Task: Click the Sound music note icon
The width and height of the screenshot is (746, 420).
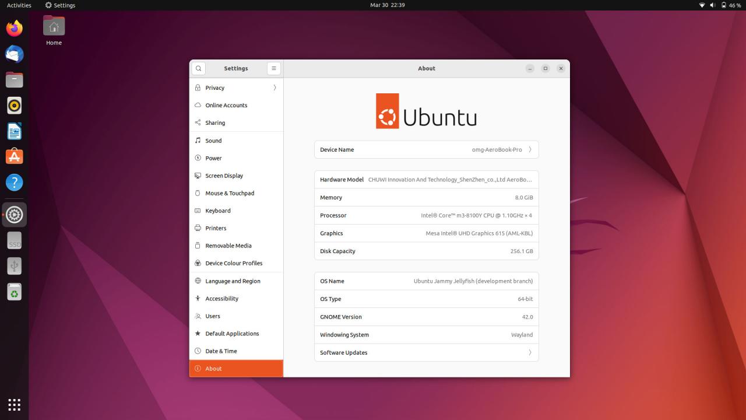Action: coord(198,141)
